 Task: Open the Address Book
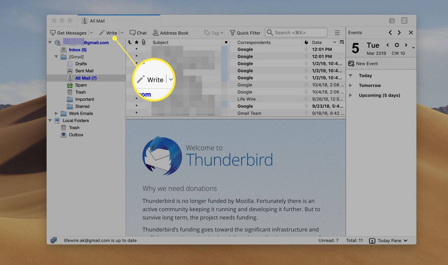(170, 33)
